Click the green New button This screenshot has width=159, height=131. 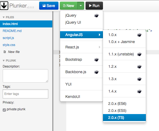[x=69, y=6]
